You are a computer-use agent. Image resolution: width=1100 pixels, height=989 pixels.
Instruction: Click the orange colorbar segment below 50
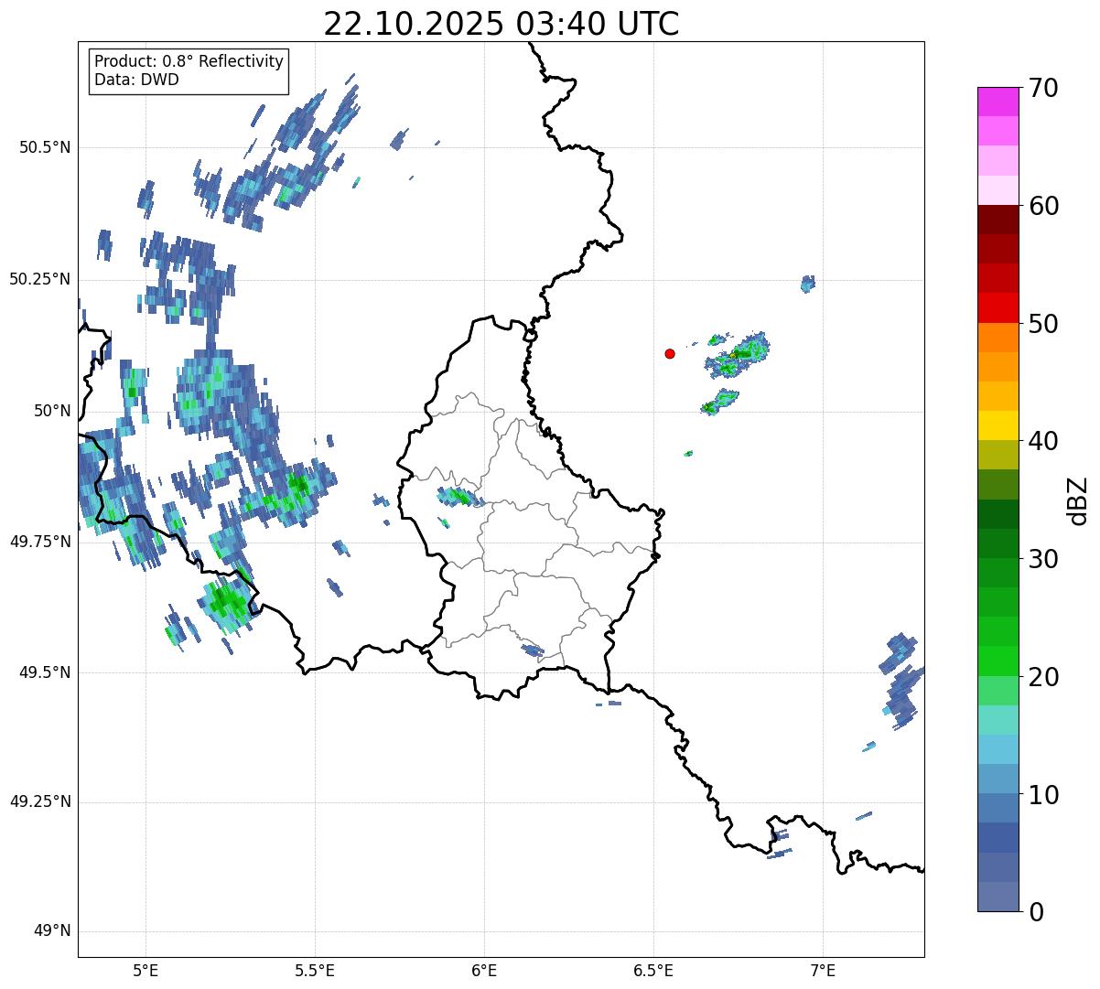click(998, 338)
